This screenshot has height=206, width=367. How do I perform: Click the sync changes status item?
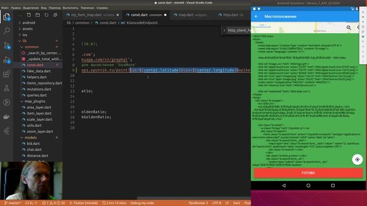(x=32, y=203)
